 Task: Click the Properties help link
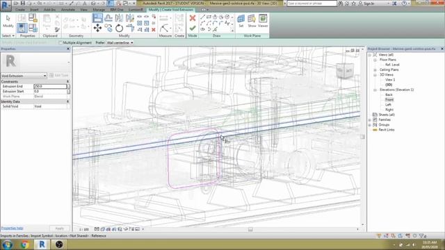pos(13,228)
